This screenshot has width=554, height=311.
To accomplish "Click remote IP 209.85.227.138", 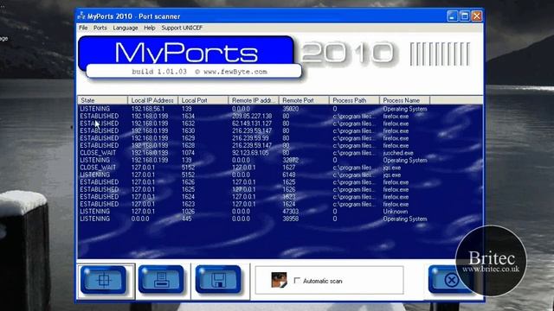I will 252,116.
